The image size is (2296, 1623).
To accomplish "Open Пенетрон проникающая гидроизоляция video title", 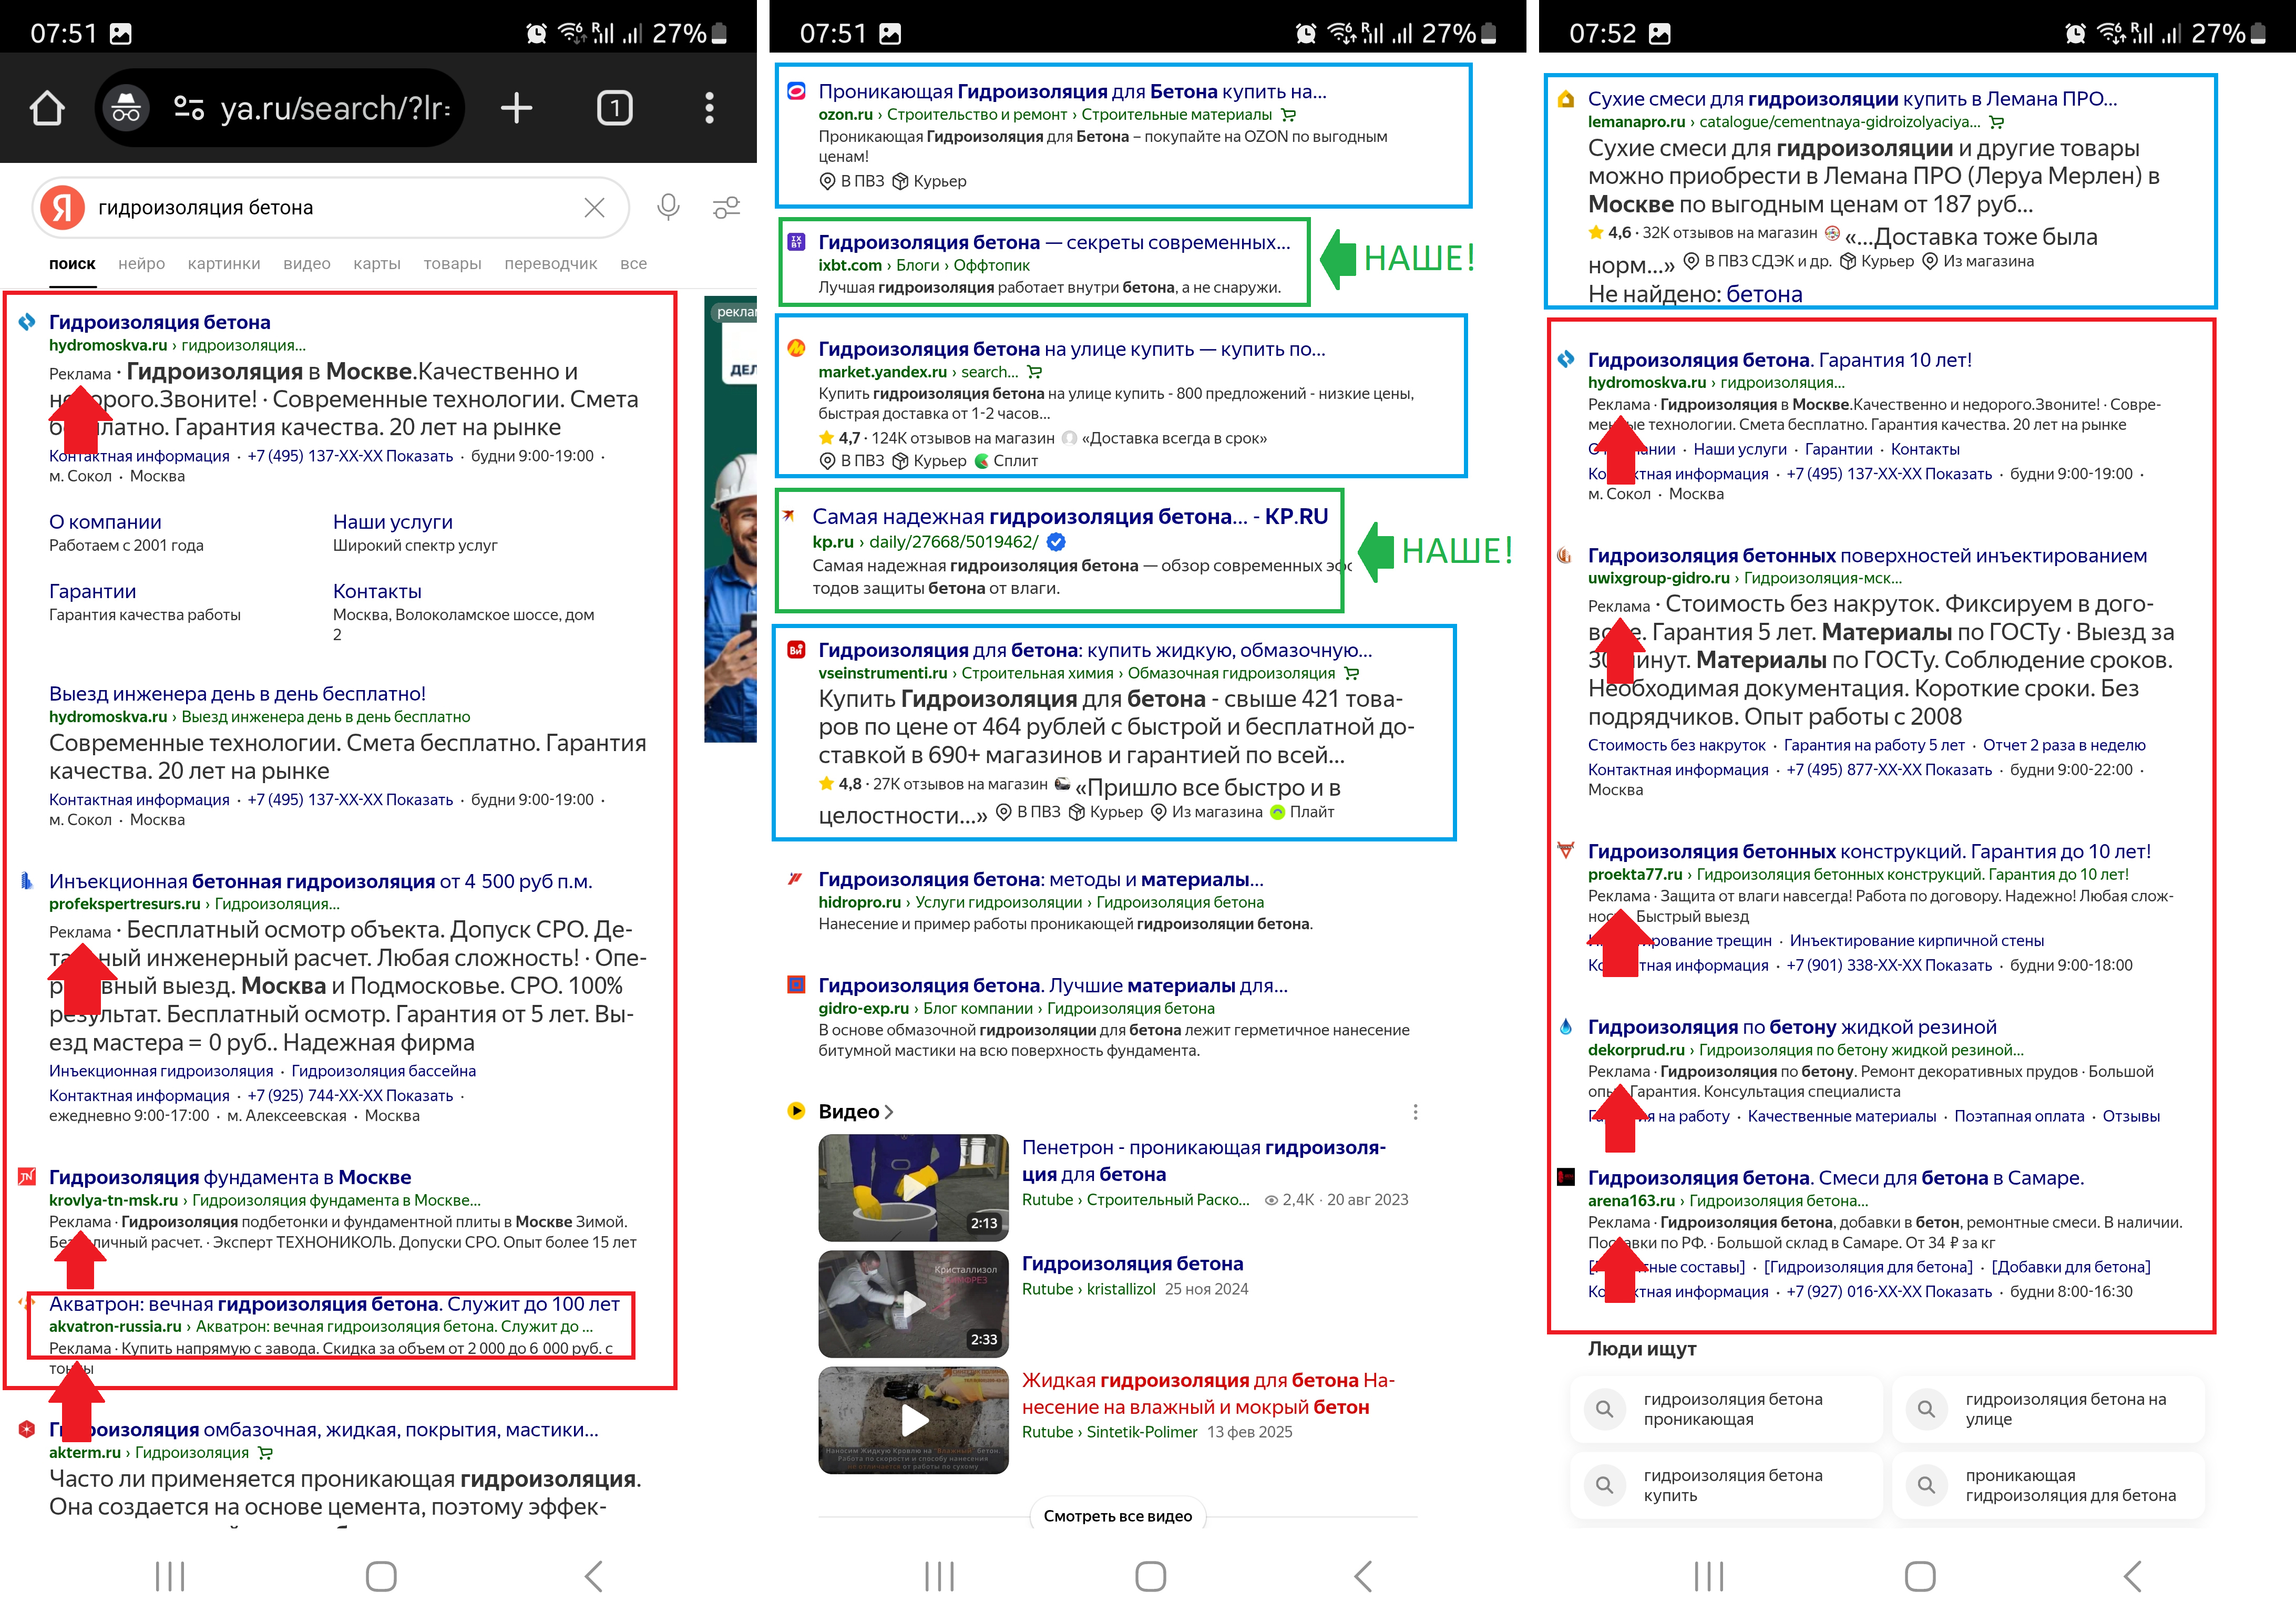I will [x=1204, y=1161].
